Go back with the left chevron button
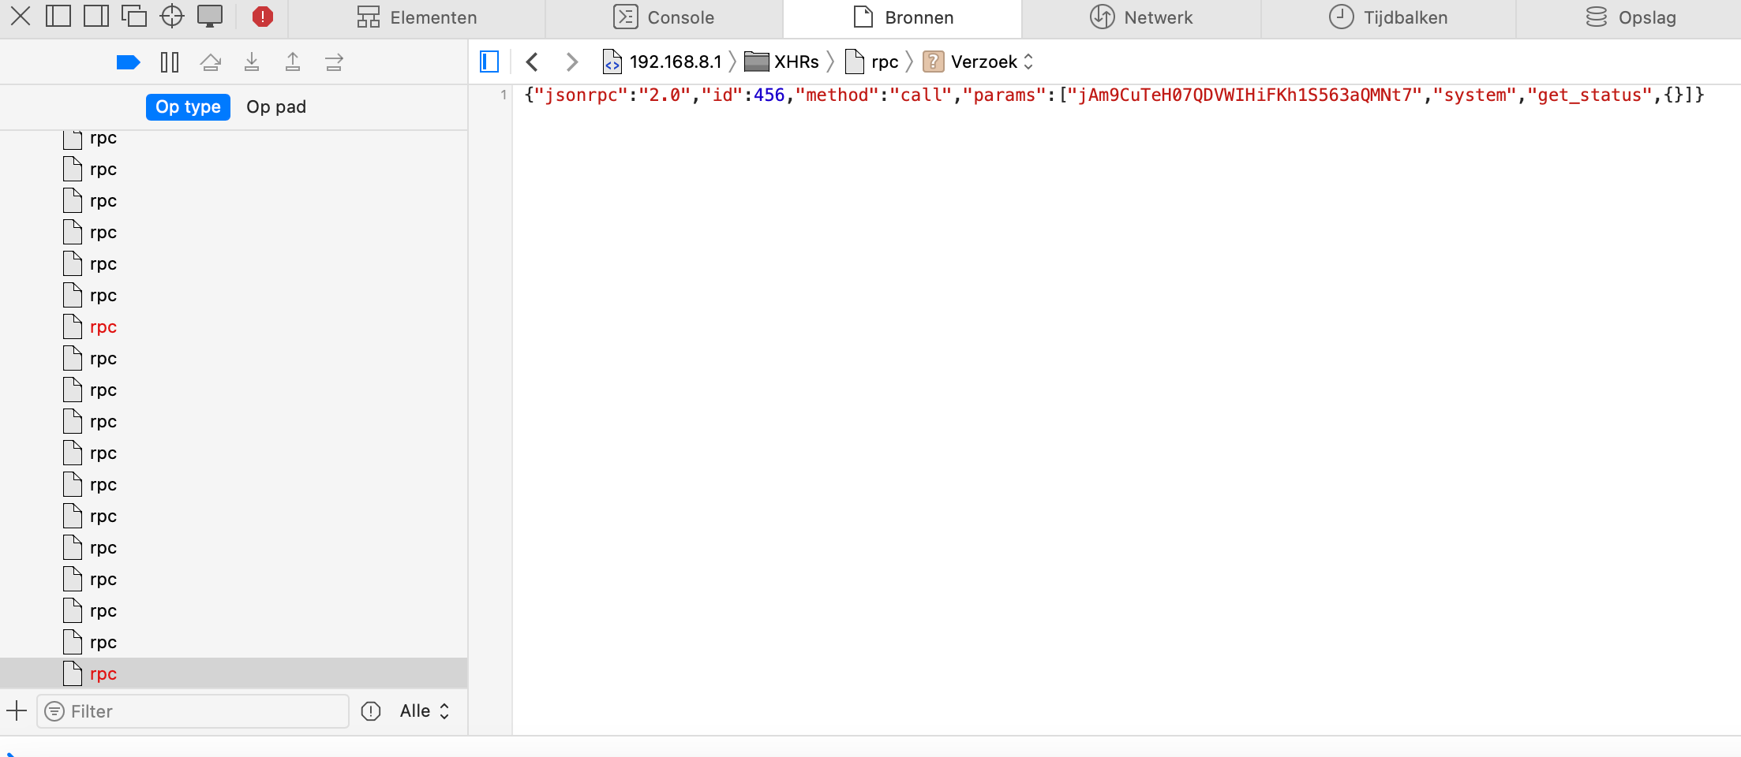The height and width of the screenshot is (757, 1741). pyautogui.click(x=533, y=62)
